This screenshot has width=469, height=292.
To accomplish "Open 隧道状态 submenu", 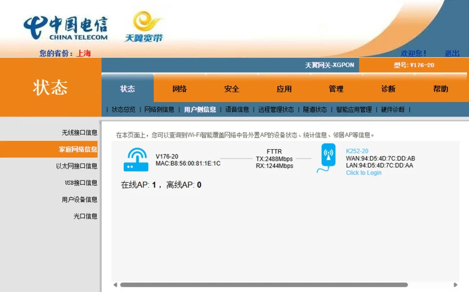I will pyautogui.click(x=315, y=109).
